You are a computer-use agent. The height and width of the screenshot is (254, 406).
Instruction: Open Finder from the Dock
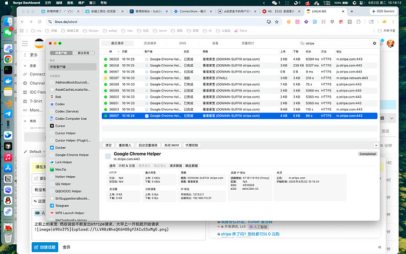(8, 22)
